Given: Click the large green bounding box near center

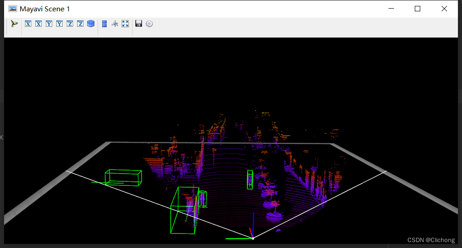Looking at the screenshot, I should point(184,210).
